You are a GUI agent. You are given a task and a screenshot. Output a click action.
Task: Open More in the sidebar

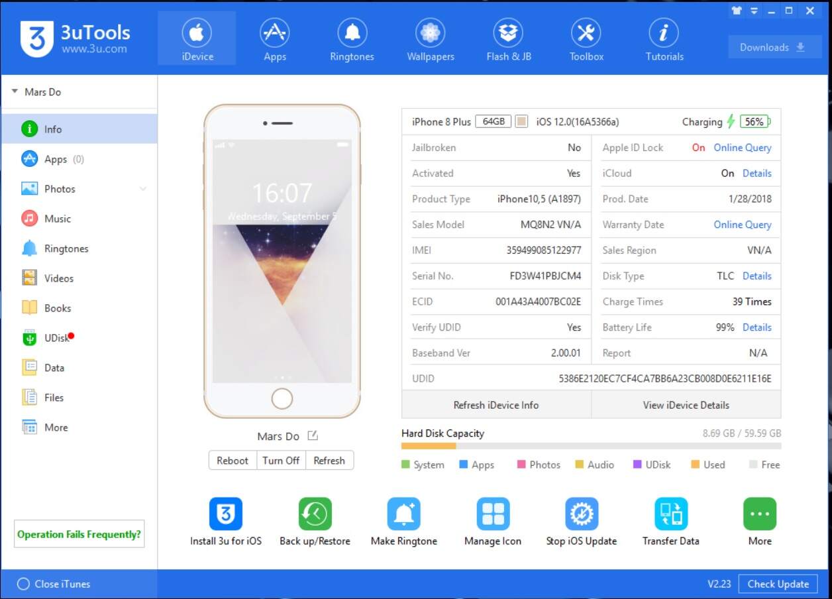(79, 427)
